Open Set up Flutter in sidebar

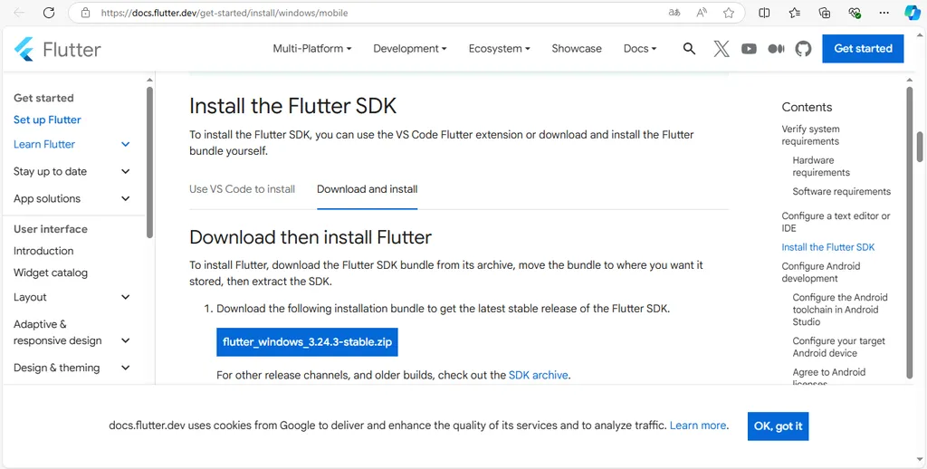click(x=47, y=120)
